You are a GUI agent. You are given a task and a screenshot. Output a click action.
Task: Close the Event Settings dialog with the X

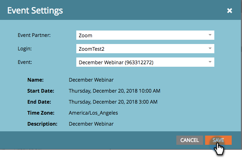230,11
